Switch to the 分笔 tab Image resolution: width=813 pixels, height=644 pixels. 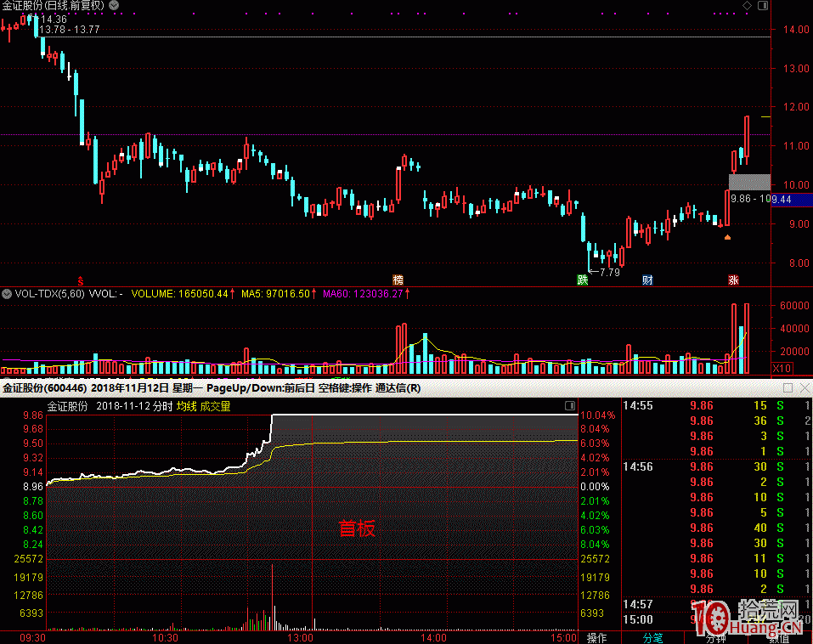tap(652, 637)
